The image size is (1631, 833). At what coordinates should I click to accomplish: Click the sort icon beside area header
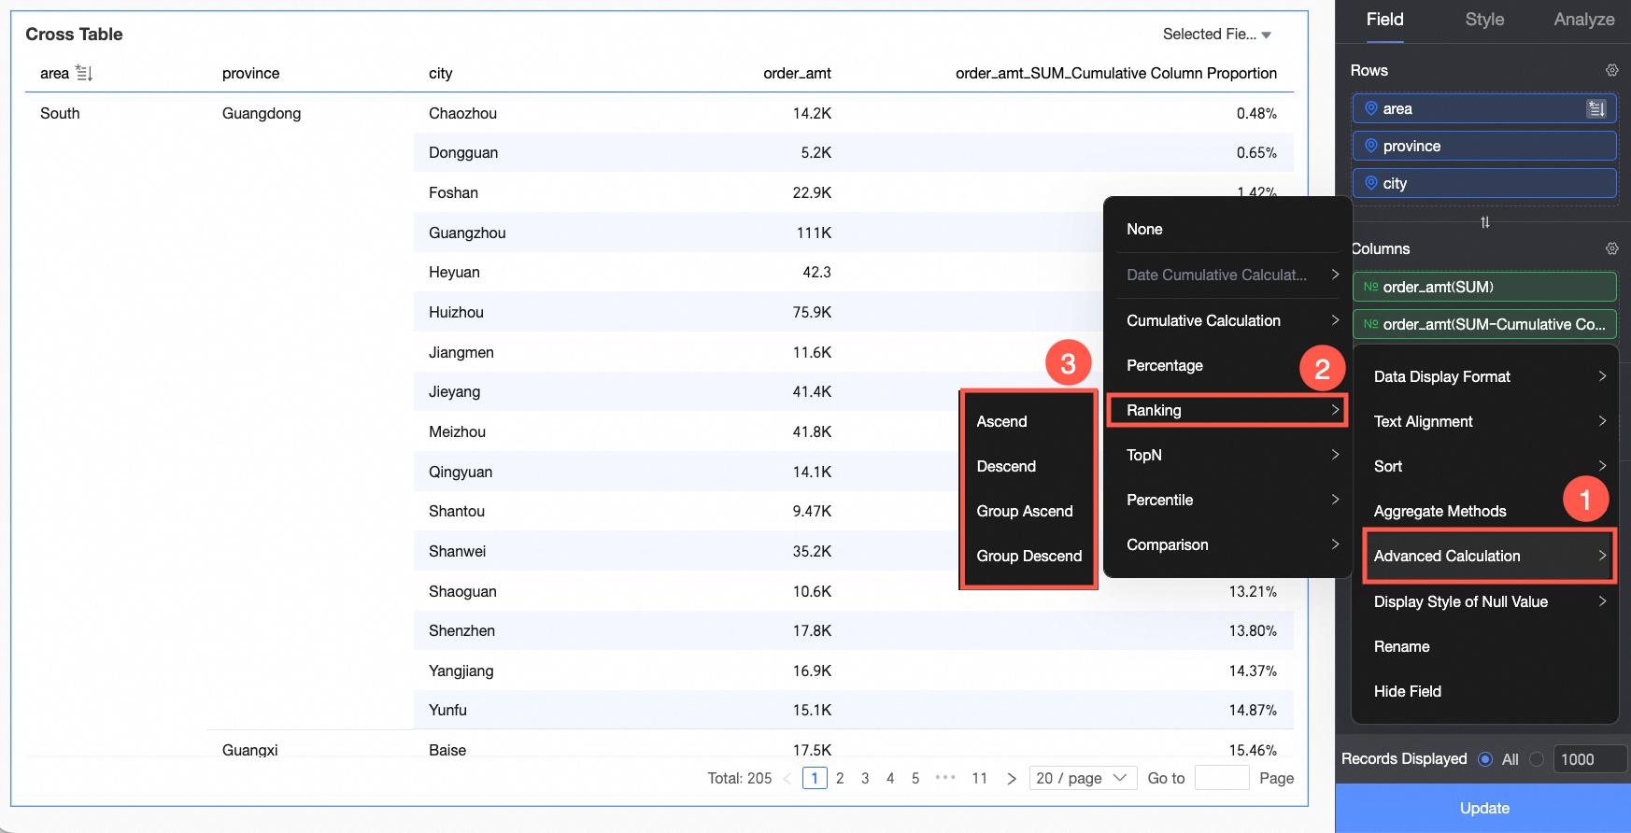84,73
